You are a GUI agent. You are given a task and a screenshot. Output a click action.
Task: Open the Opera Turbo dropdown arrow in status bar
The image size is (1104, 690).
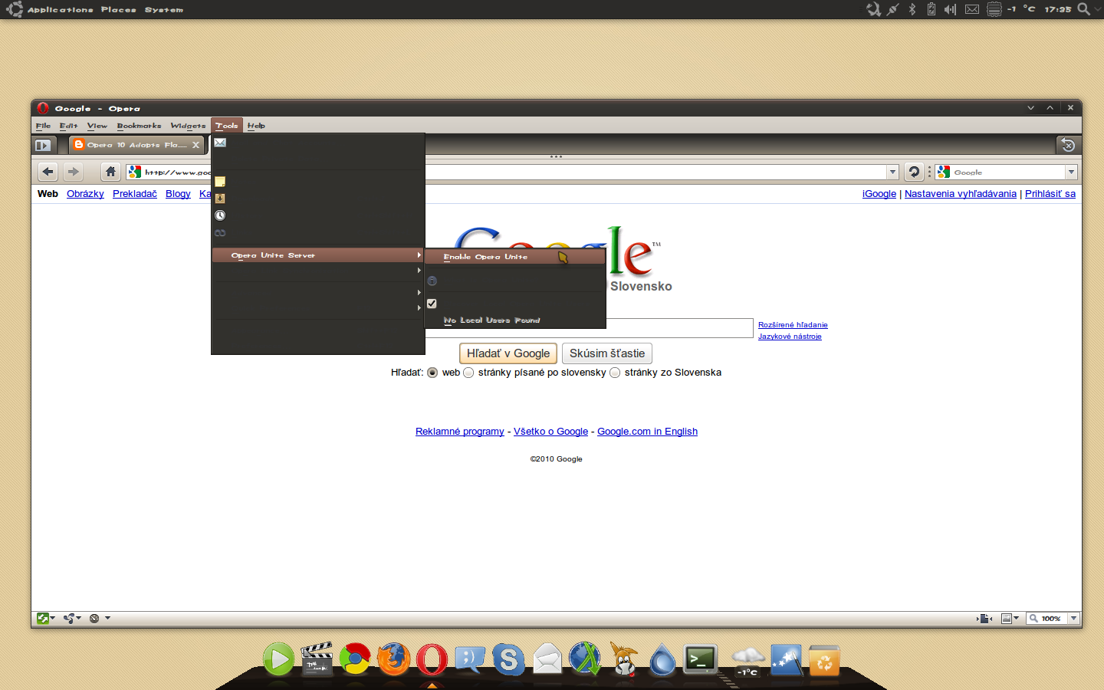[x=107, y=619]
